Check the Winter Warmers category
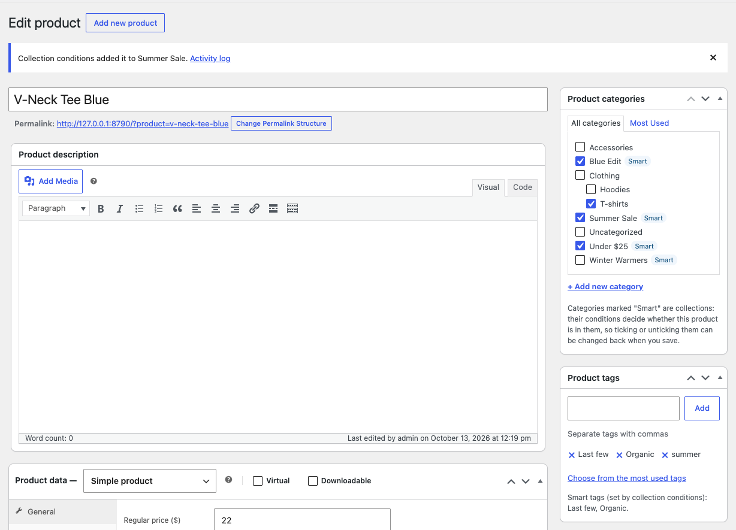Image resolution: width=736 pixels, height=530 pixels. tap(580, 260)
